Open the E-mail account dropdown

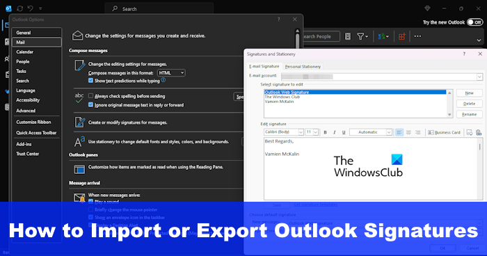(479, 77)
